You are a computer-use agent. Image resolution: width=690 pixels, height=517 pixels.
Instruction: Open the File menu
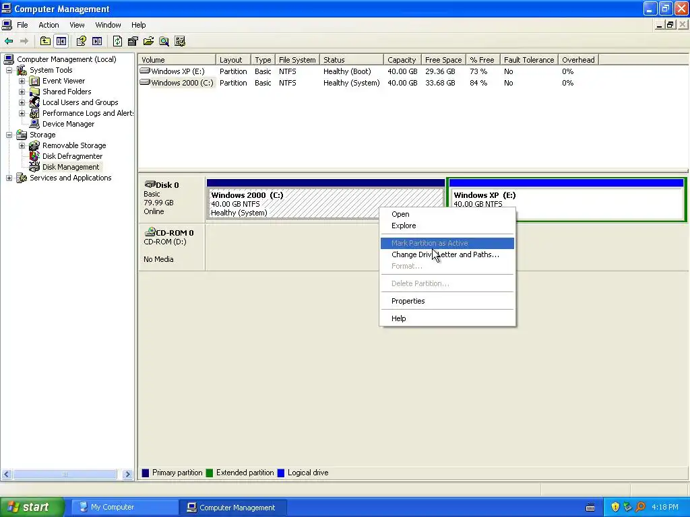[x=22, y=25]
